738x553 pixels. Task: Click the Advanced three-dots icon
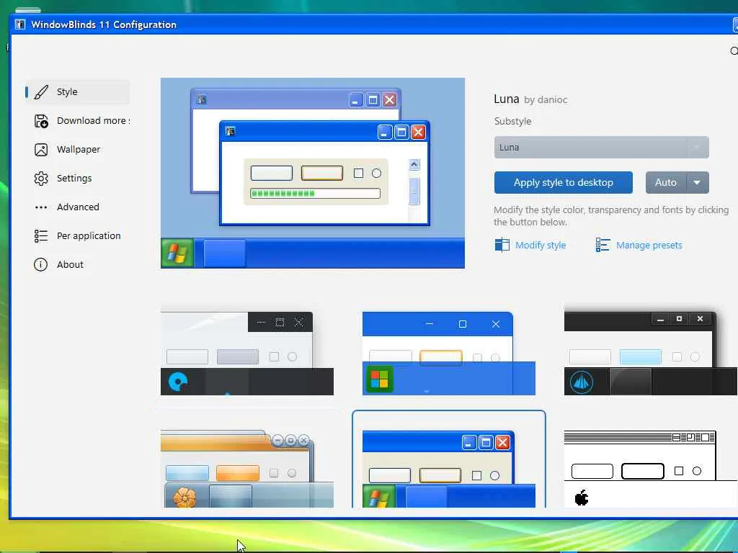[41, 207]
